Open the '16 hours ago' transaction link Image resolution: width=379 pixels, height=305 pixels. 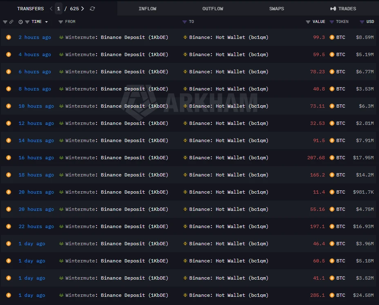pos(36,158)
